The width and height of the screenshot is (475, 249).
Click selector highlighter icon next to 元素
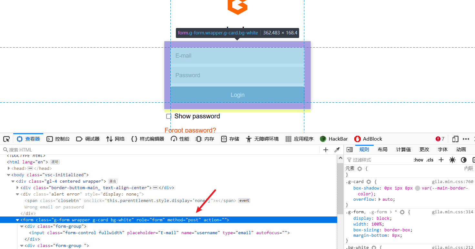pos(359,169)
